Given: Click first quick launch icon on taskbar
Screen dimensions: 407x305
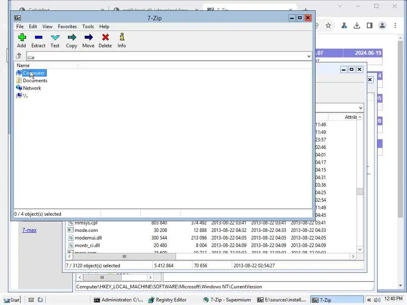Looking at the screenshot, I should [x=31, y=300].
